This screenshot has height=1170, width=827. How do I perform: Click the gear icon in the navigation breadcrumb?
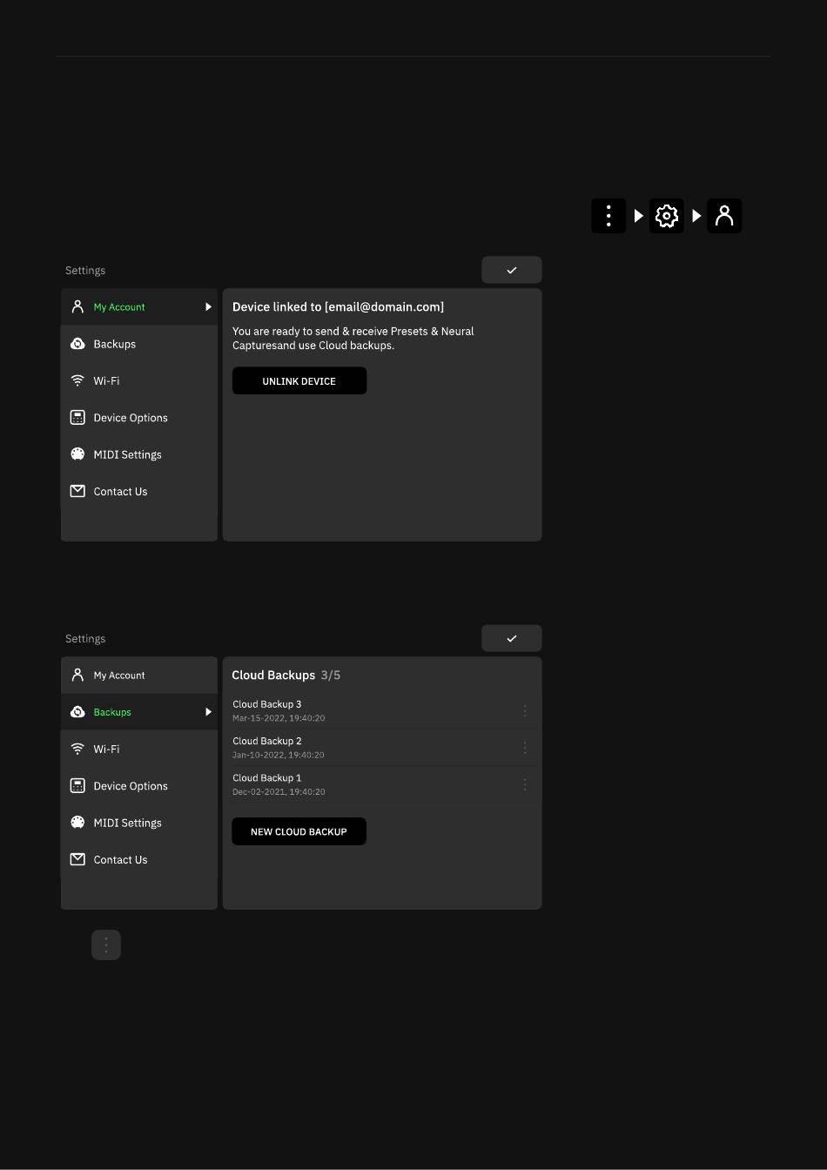[x=666, y=216]
